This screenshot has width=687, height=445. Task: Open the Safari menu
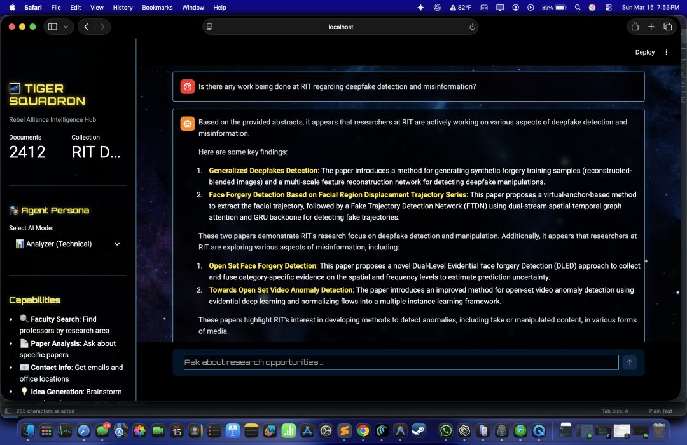pos(33,8)
